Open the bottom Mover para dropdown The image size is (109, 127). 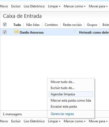tap(98, 121)
